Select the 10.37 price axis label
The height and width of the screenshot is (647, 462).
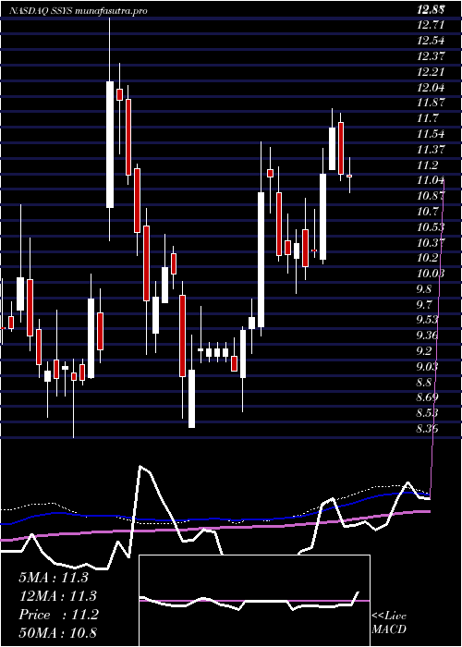point(431,242)
